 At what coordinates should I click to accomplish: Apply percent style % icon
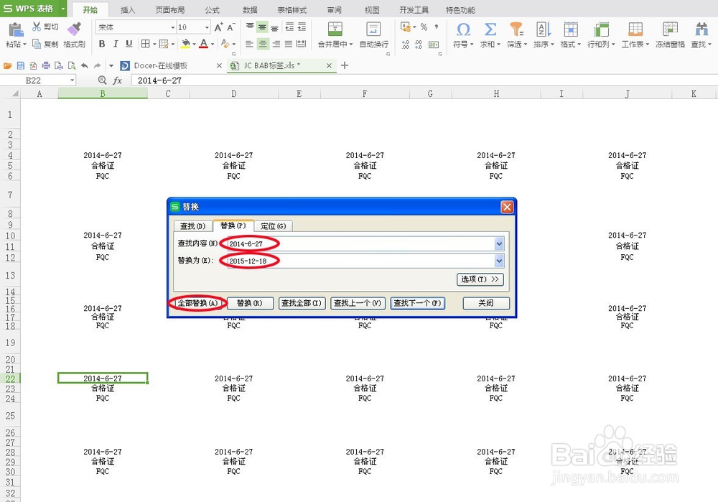coord(424,27)
